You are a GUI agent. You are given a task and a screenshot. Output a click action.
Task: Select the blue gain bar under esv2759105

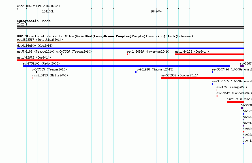(126, 66)
